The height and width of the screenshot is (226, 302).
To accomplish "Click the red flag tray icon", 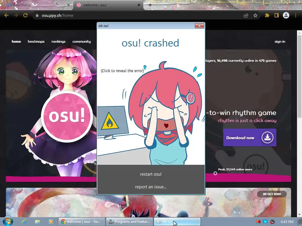I will click(x=258, y=222).
